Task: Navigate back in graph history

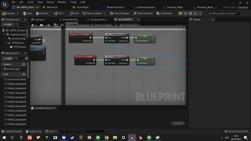Action: tap(42, 25)
